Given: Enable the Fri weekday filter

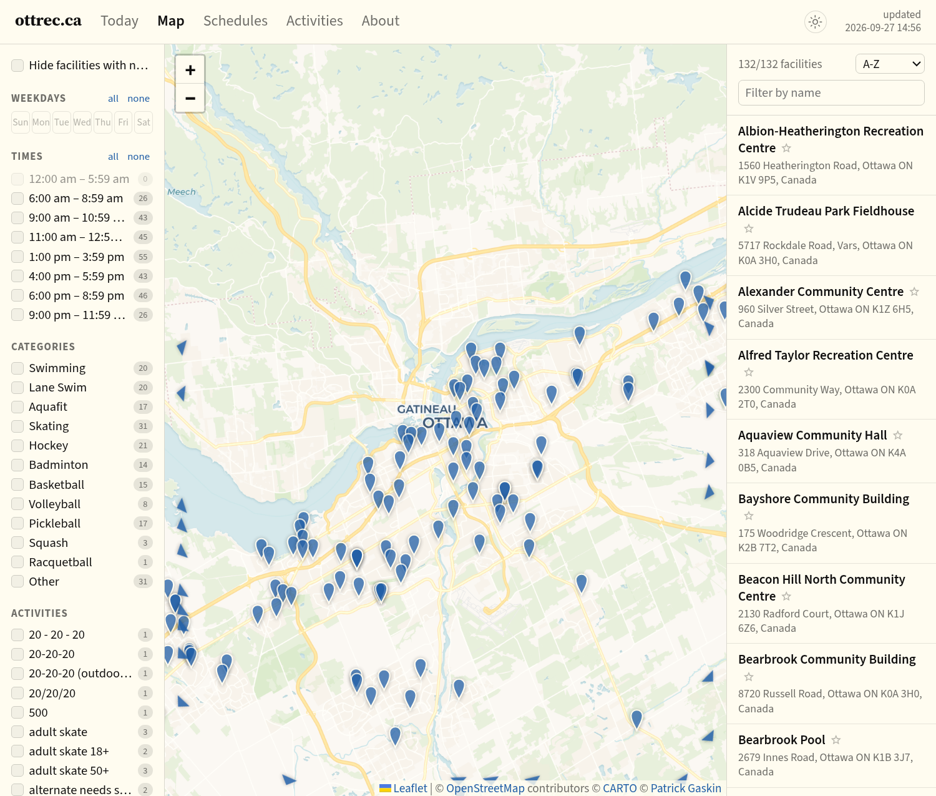Looking at the screenshot, I should [x=123, y=122].
